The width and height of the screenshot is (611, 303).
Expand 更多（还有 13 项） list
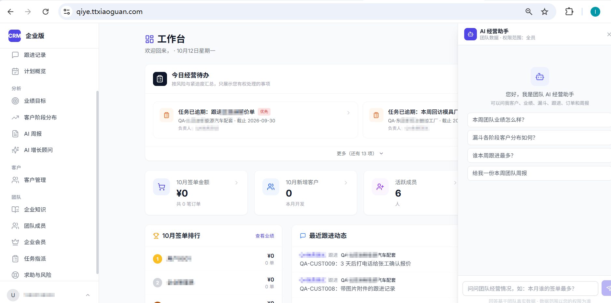click(x=360, y=154)
